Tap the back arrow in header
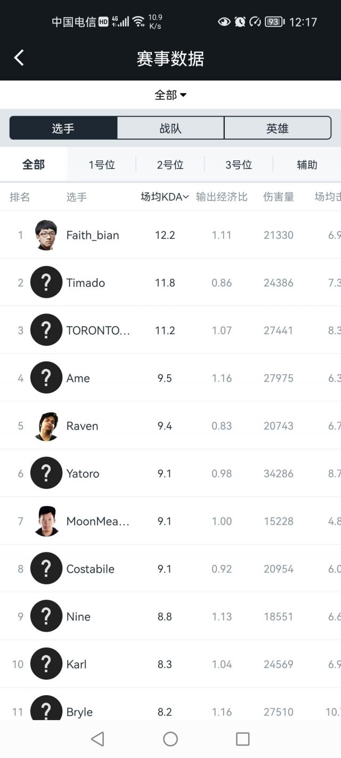This screenshot has width=341, height=758. (x=19, y=58)
